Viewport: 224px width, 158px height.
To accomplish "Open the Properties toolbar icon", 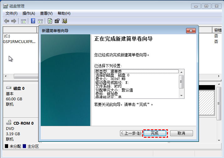I will [x=57, y=21].
